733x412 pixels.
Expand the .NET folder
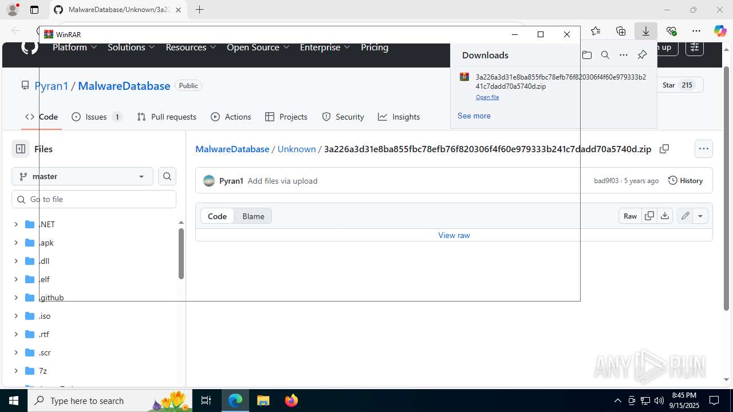point(16,224)
